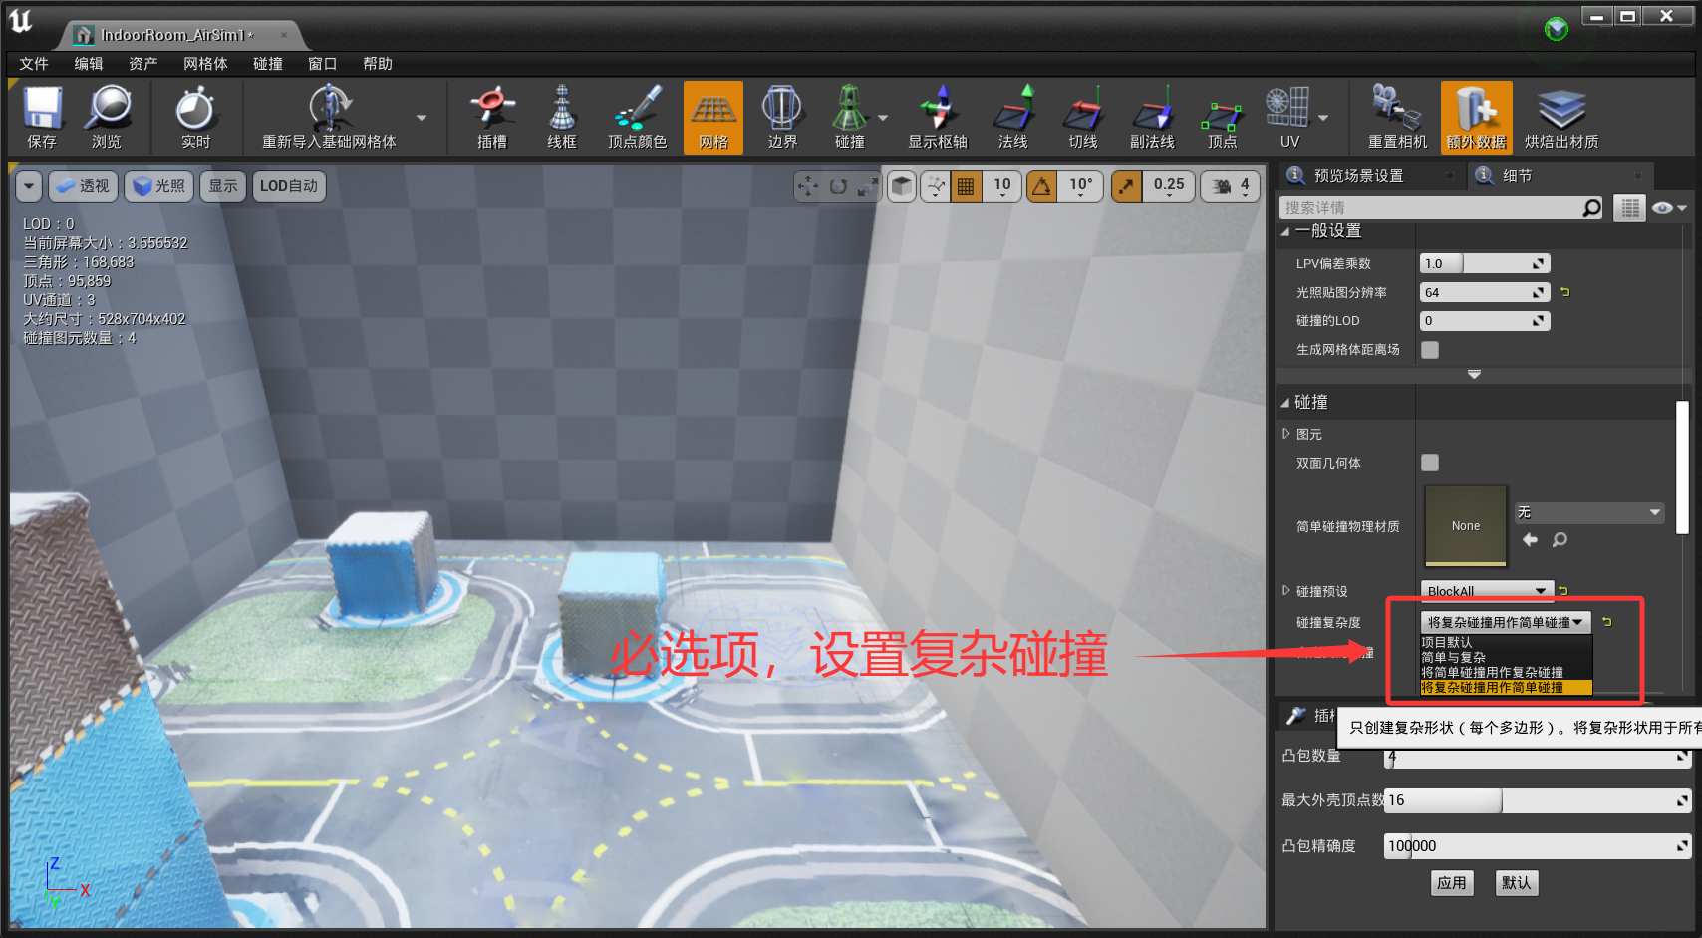Open 碰撞预设 BlockAll dropdown
The height and width of the screenshot is (938, 1702).
pyautogui.click(x=1487, y=591)
